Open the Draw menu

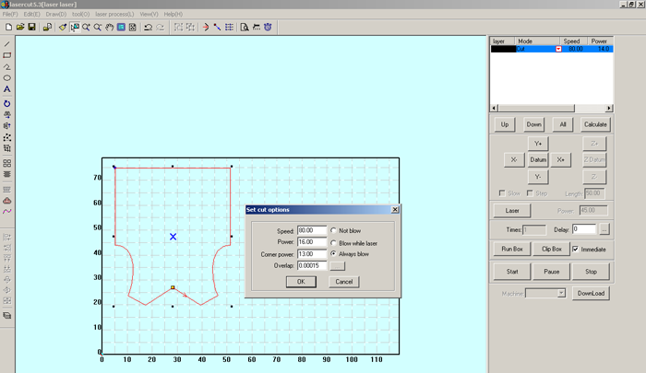tap(56, 14)
